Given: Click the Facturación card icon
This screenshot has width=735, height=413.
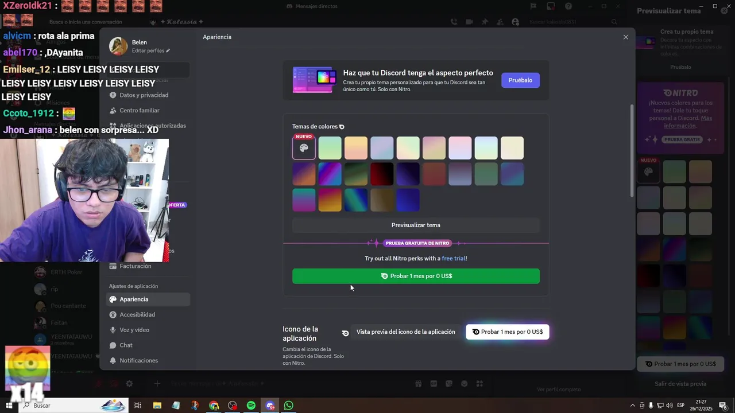Looking at the screenshot, I should 113,266.
